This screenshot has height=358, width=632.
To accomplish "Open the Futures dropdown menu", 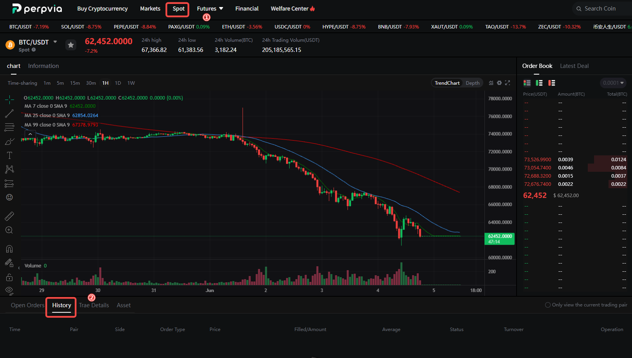I will (x=210, y=9).
